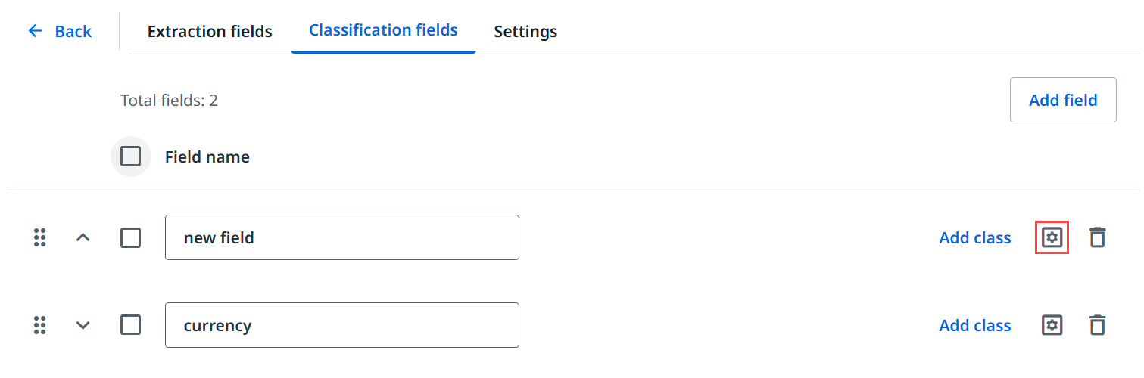Check the currency row checkbox
The height and width of the screenshot is (378, 1144).
pyautogui.click(x=130, y=325)
